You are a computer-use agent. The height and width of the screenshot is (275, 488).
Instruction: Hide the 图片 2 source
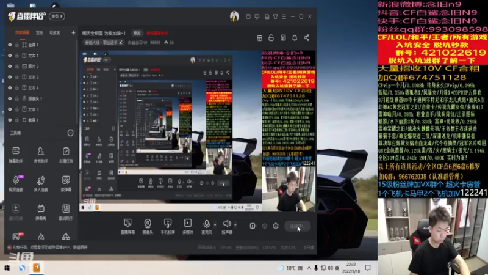tap(10, 67)
